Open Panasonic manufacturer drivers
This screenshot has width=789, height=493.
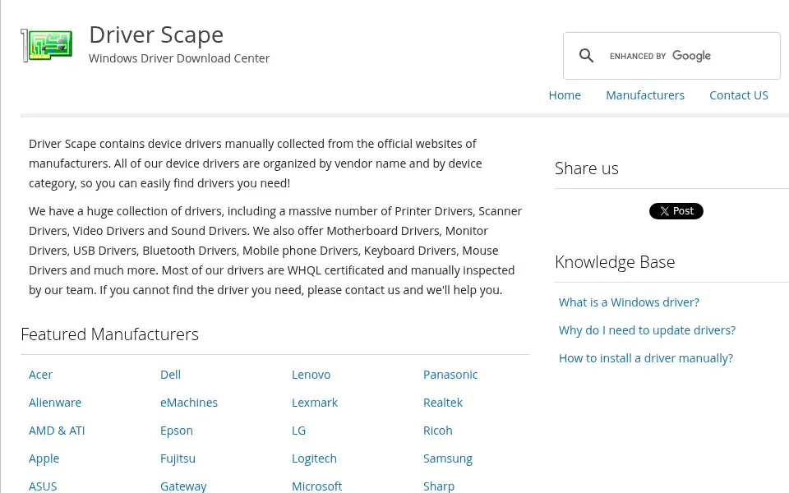click(x=450, y=375)
